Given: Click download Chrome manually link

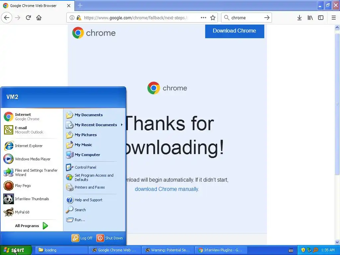Looking at the screenshot, I should point(167,189).
